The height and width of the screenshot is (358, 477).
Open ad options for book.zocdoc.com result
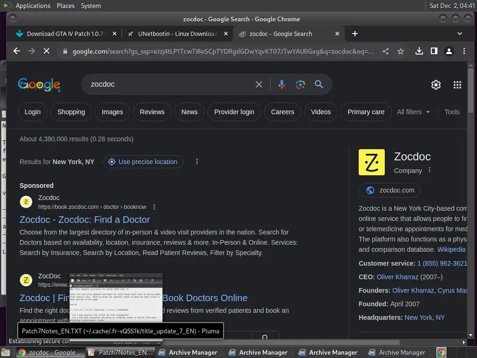click(154, 207)
